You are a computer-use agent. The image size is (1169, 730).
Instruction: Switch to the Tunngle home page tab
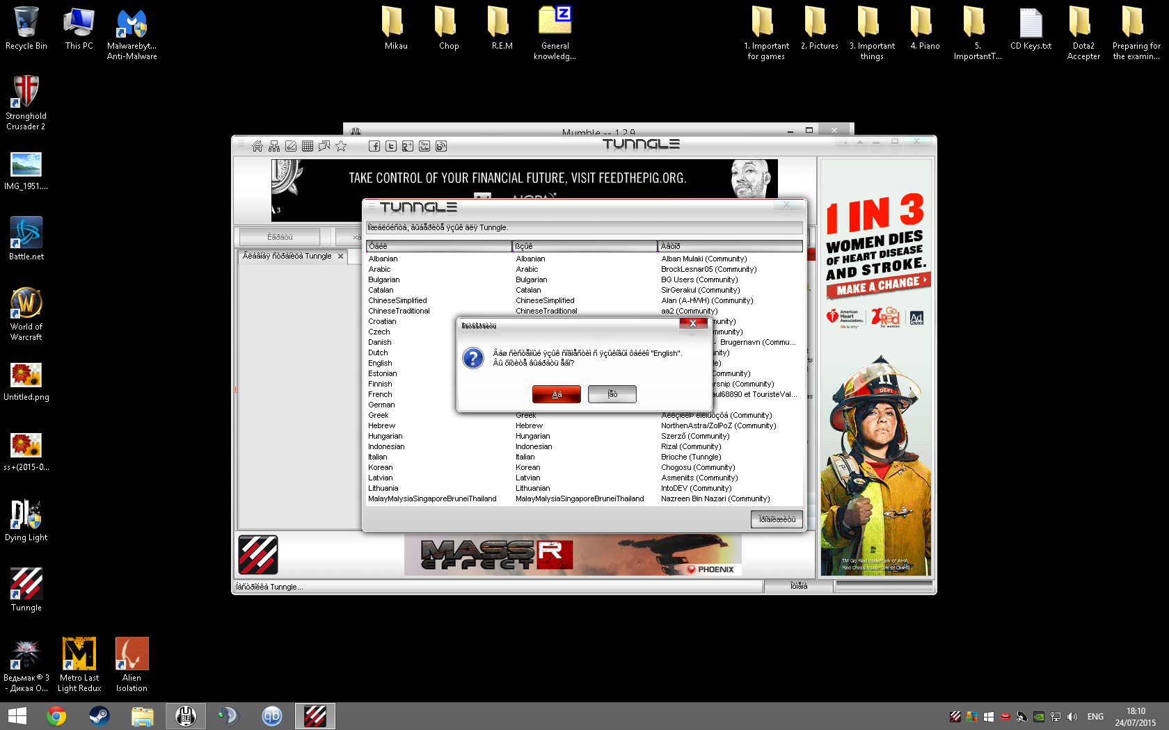click(x=287, y=257)
